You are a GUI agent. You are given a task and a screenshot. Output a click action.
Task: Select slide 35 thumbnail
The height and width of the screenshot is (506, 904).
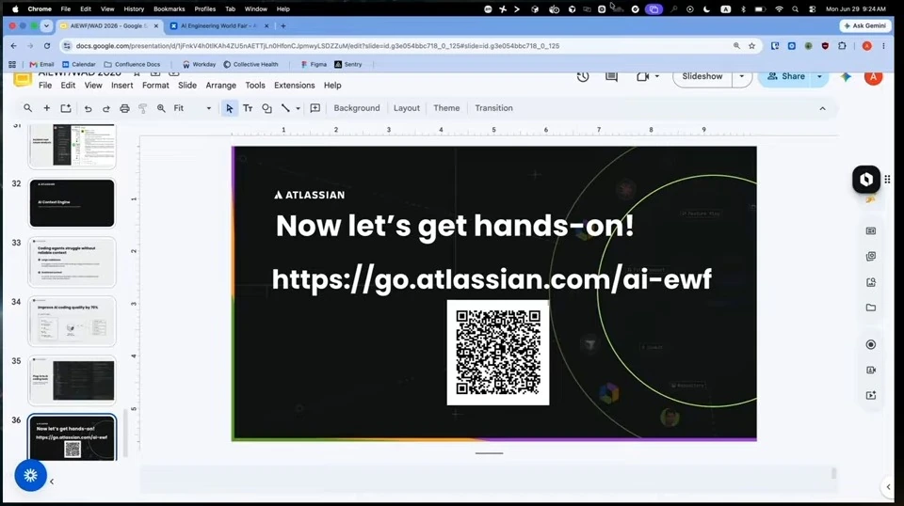click(73, 381)
